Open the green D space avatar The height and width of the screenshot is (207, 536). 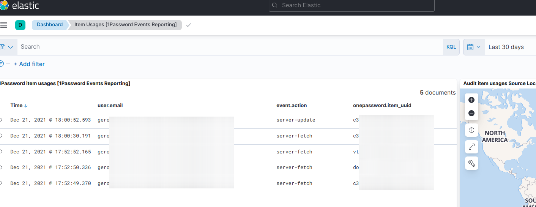pyautogui.click(x=20, y=25)
